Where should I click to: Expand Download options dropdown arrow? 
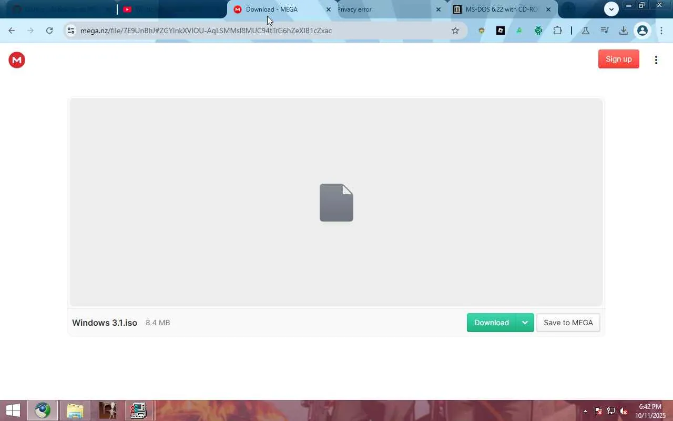click(x=525, y=323)
